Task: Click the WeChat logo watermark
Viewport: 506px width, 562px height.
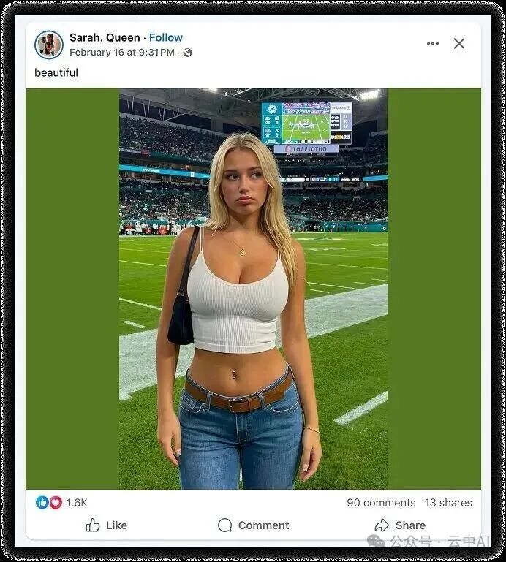Action: pos(376,542)
